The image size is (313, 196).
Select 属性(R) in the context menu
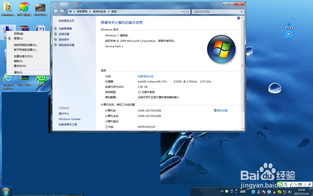coord(28,72)
